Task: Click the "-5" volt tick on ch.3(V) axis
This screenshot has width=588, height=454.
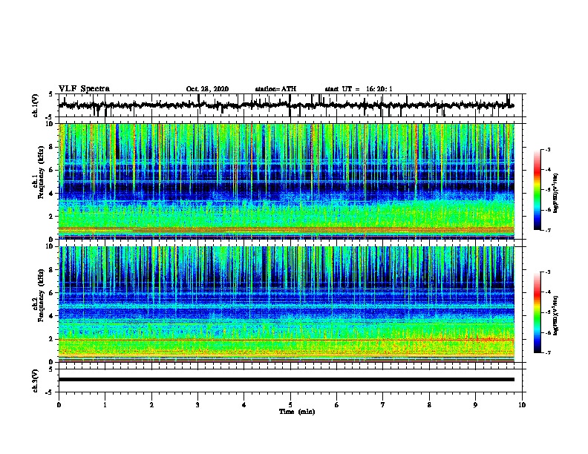Action: click(x=50, y=392)
